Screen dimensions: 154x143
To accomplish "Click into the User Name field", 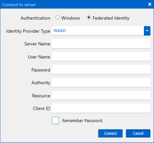I will click(x=101, y=56).
